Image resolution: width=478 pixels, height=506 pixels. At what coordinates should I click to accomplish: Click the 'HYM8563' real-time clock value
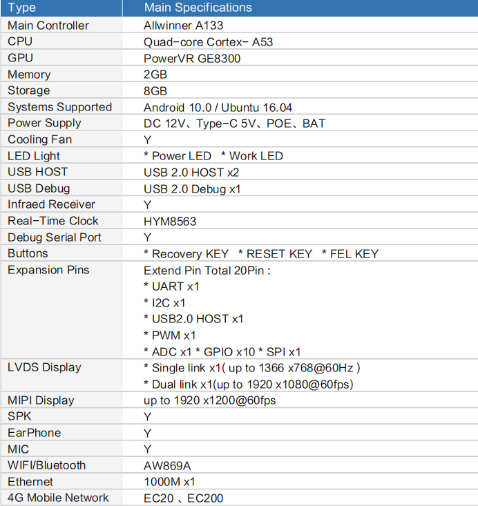click(169, 221)
